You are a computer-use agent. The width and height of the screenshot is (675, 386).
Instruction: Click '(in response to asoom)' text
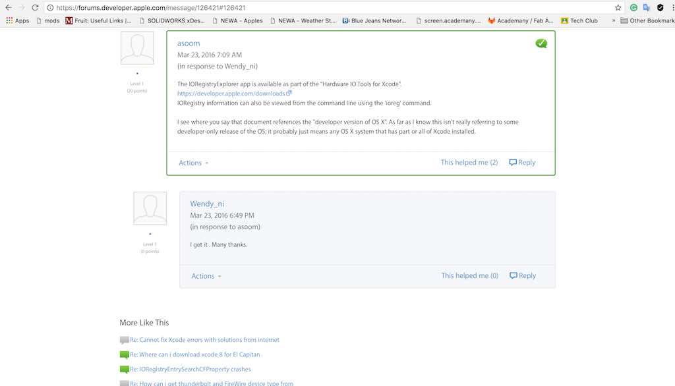(225, 227)
